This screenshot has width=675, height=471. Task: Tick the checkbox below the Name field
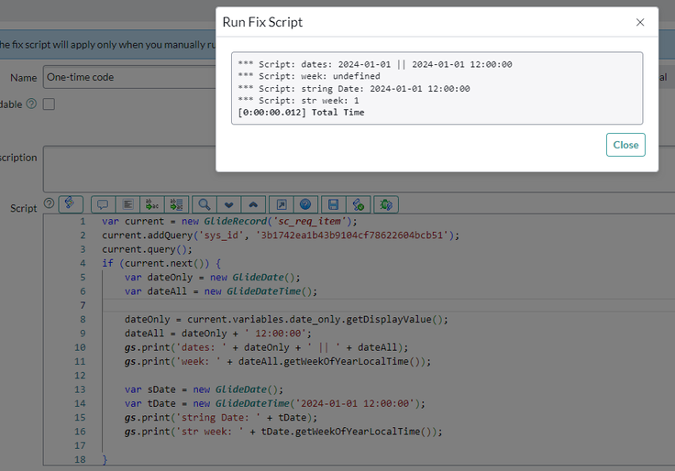(50, 104)
